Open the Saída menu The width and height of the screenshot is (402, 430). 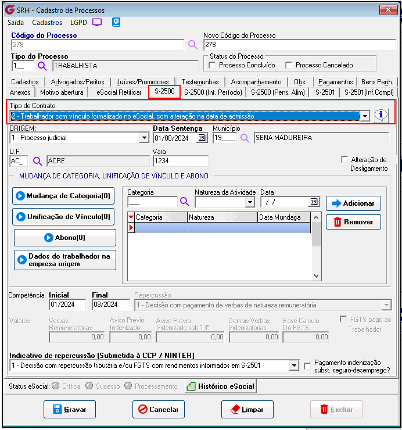coord(16,23)
